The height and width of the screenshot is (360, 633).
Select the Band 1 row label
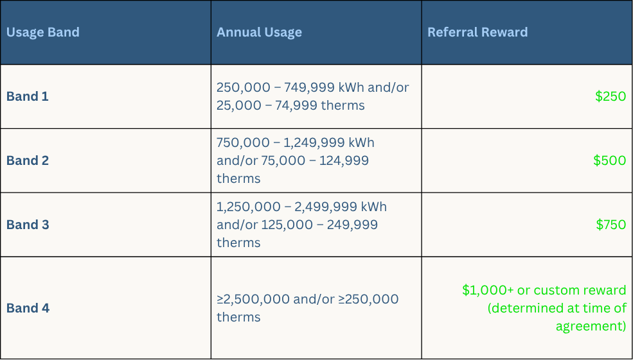(28, 96)
